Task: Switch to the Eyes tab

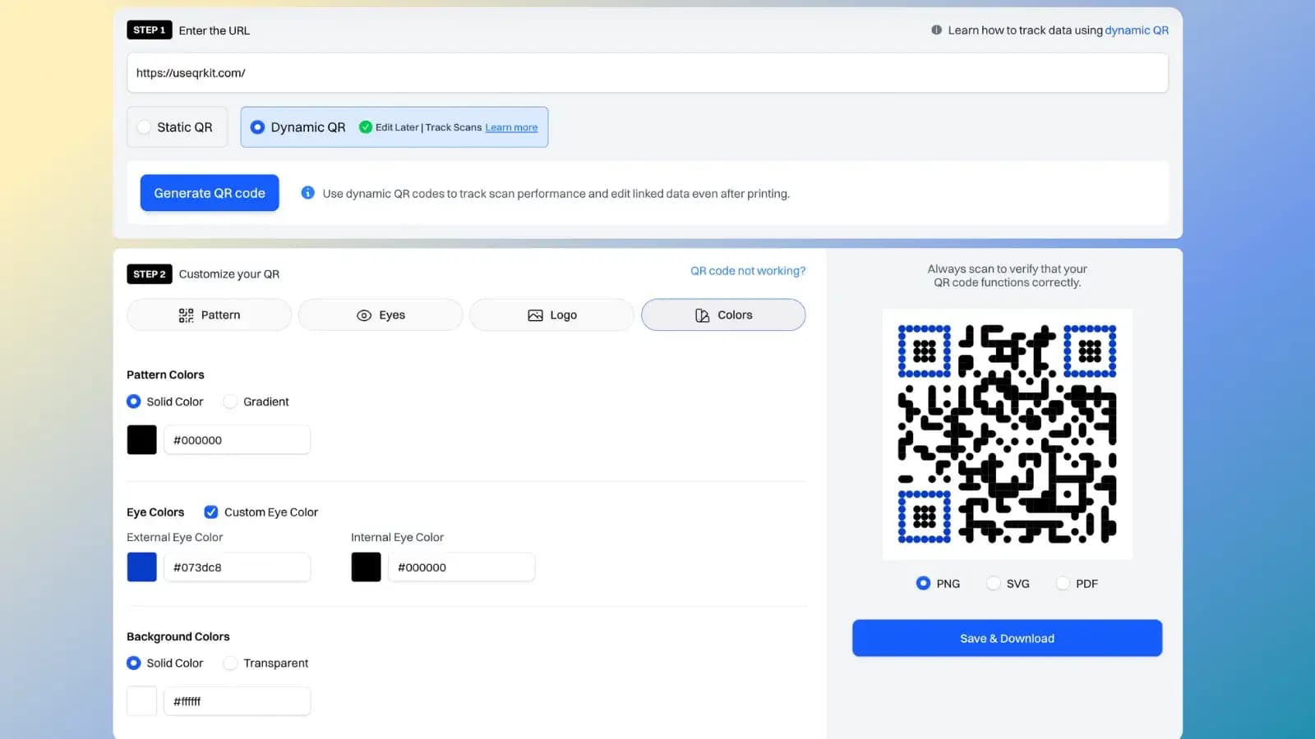Action: pos(380,314)
